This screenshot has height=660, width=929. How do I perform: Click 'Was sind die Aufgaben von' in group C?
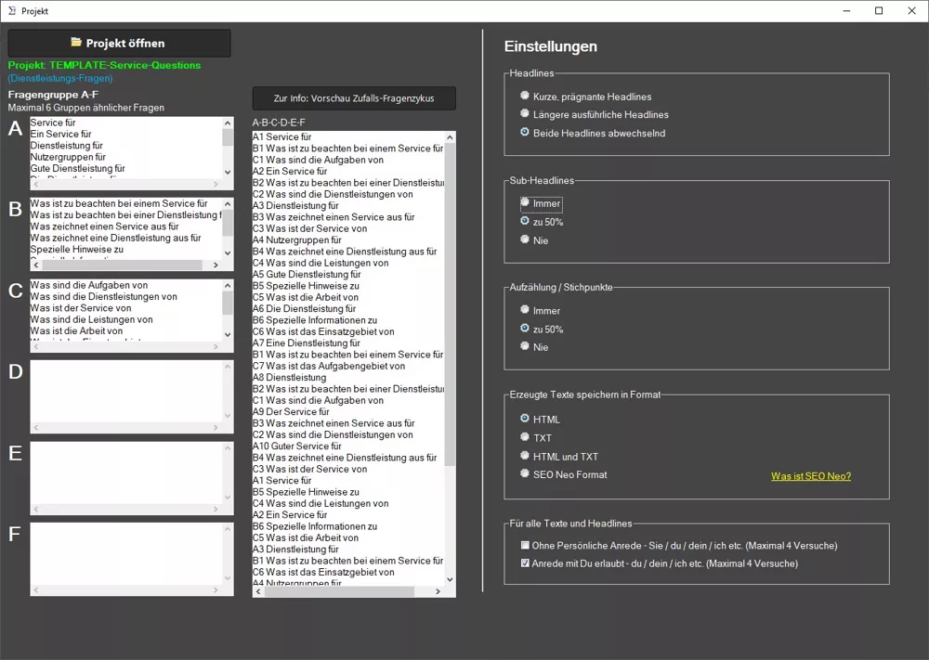89,285
